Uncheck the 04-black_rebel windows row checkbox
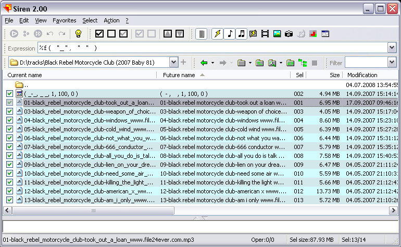Screen dimensions: 401x247 coord(9,120)
